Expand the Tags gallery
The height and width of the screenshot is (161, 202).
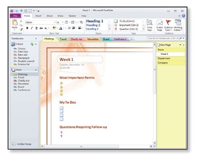pos(144,29)
